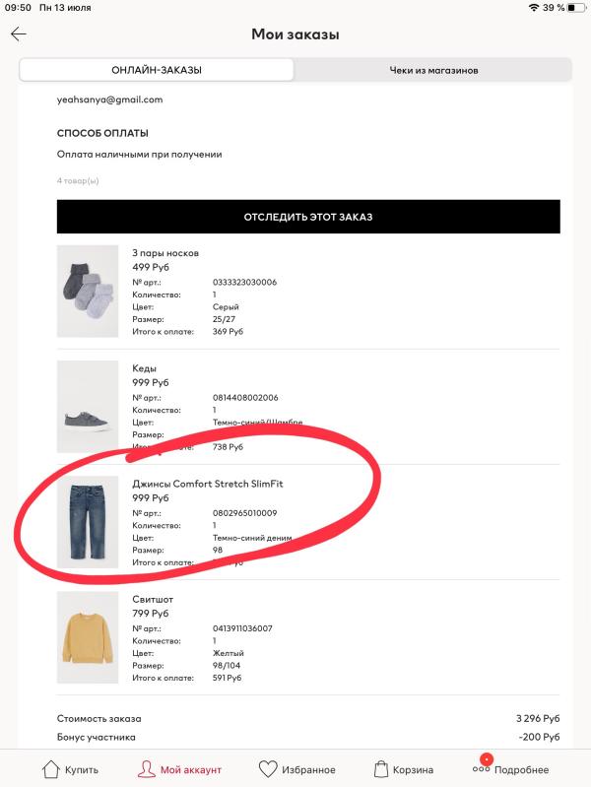Open the sneakers product thumbnail
Image resolution: width=591 pixels, height=787 pixels.
[x=88, y=406]
